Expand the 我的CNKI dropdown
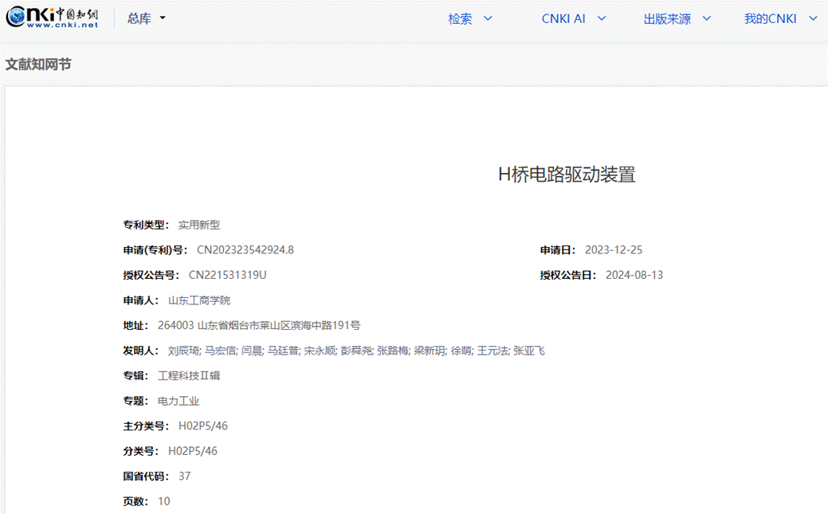This screenshot has height=514, width=828. point(770,19)
